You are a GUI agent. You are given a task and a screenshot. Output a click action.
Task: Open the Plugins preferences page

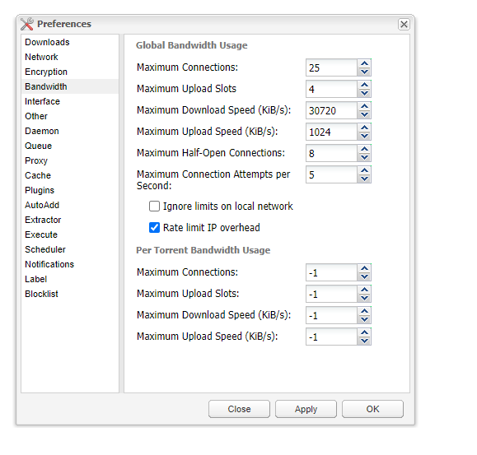[x=40, y=190]
